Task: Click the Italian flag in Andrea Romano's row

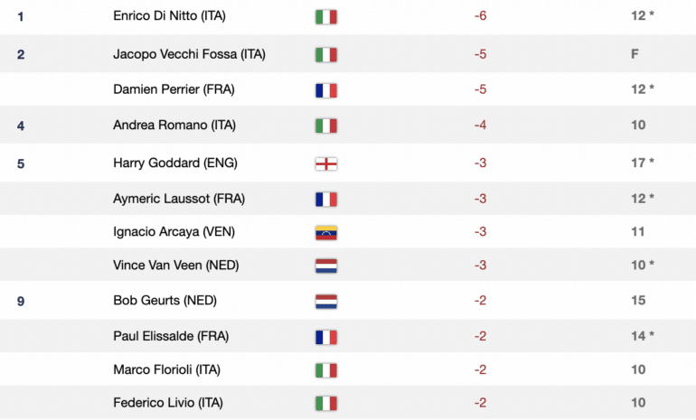Action: [325, 126]
